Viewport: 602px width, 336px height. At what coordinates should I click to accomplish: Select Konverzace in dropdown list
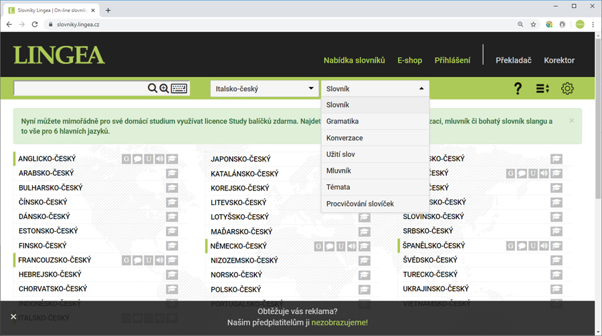[x=375, y=138]
